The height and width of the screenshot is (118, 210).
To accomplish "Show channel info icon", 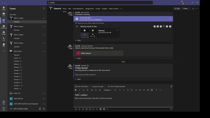I will [x=193, y=9].
